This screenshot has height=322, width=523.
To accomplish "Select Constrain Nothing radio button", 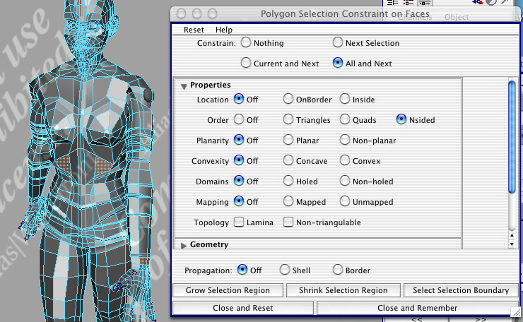I will (x=246, y=43).
